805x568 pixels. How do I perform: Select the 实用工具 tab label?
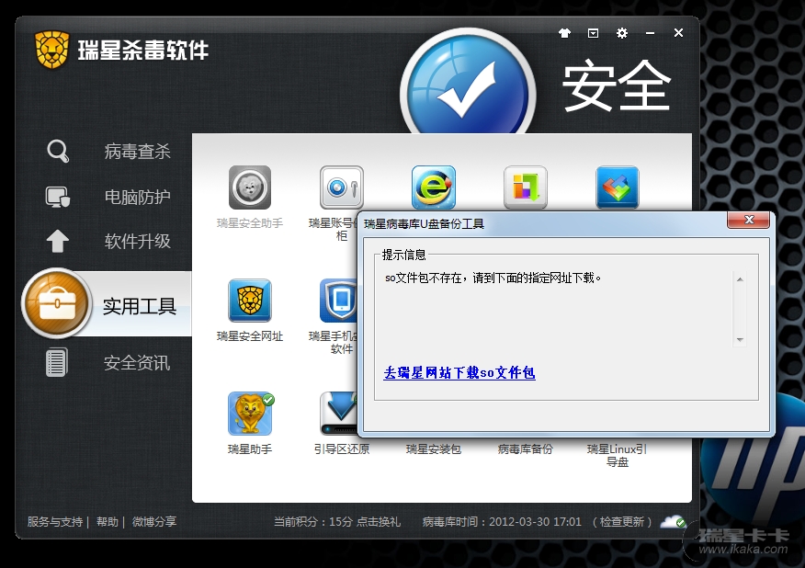tap(140, 306)
